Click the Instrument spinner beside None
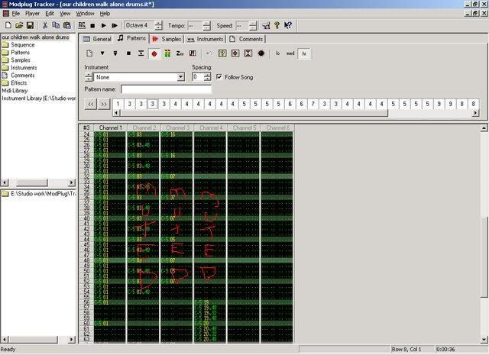 pos(89,77)
